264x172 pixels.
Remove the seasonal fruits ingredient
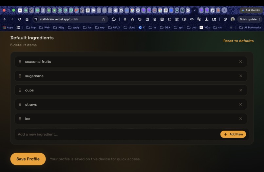click(241, 62)
